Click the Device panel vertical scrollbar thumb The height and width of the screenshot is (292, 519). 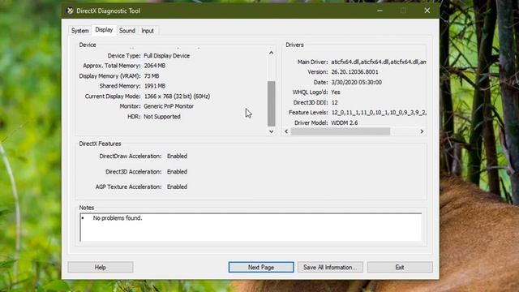click(x=271, y=104)
